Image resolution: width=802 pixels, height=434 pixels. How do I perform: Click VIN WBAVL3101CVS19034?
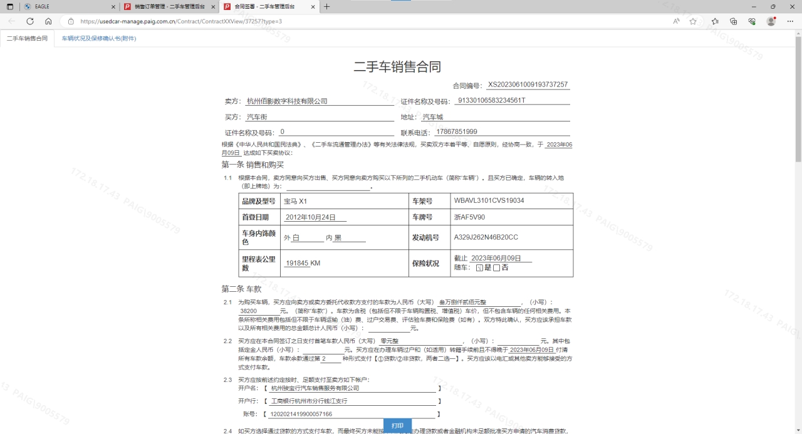(x=489, y=201)
